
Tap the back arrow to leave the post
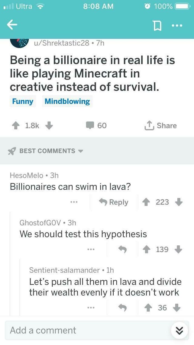pyautogui.click(x=12, y=25)
